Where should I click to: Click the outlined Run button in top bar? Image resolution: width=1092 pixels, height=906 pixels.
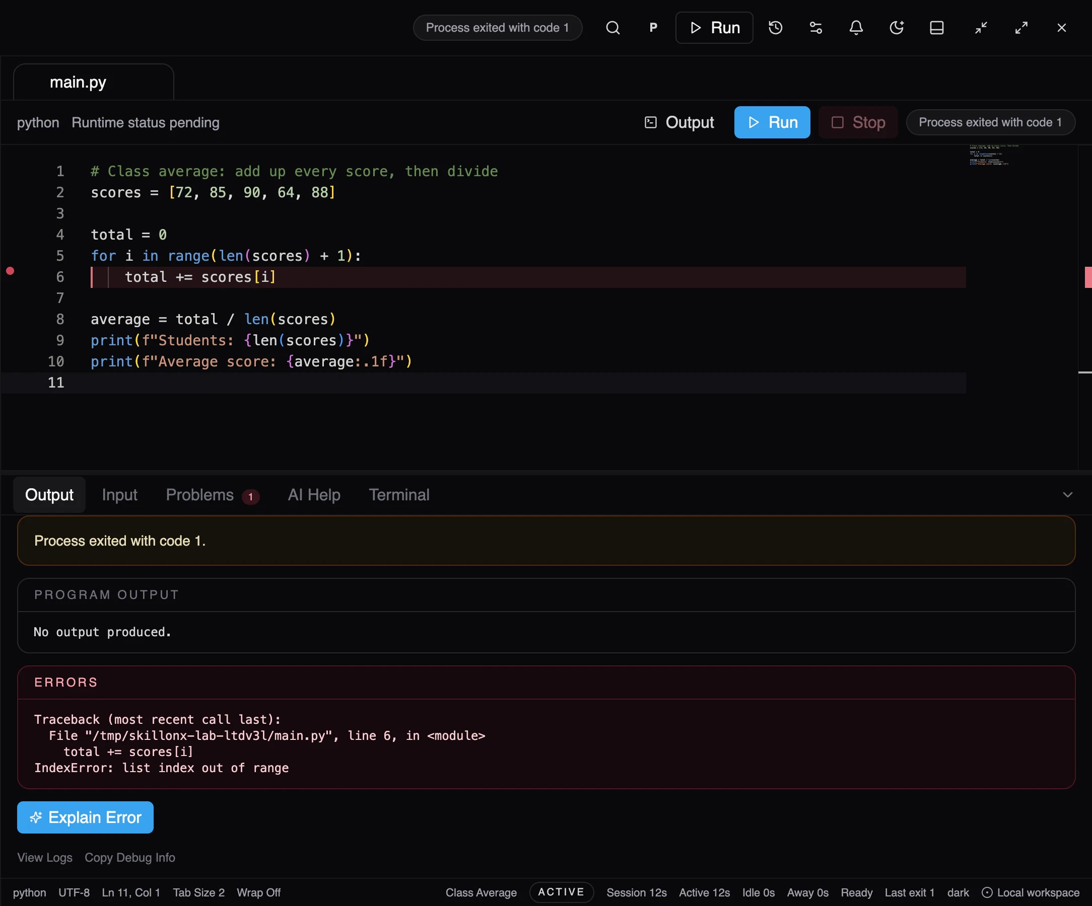714,28
